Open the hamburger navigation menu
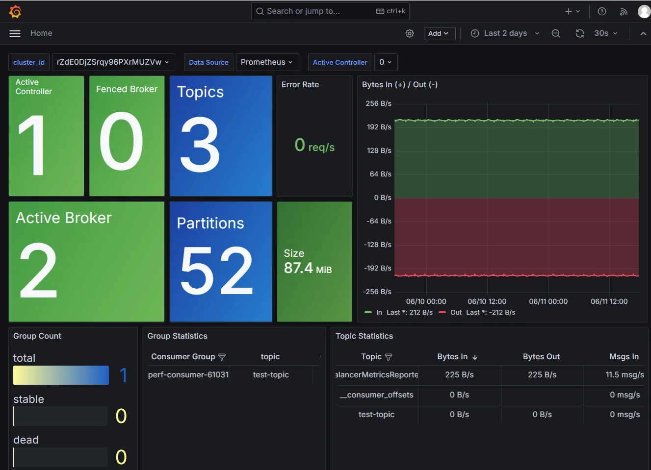 point(15,33)
